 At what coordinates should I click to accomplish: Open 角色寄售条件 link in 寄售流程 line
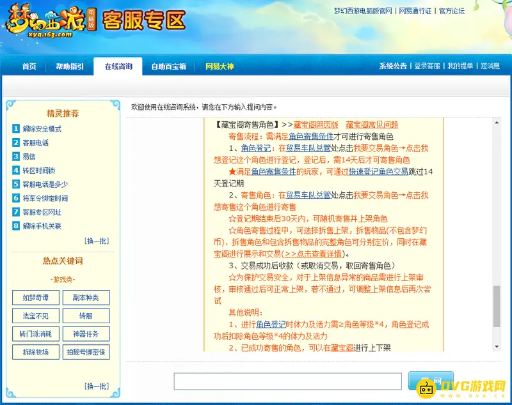(x=311, y=137)
